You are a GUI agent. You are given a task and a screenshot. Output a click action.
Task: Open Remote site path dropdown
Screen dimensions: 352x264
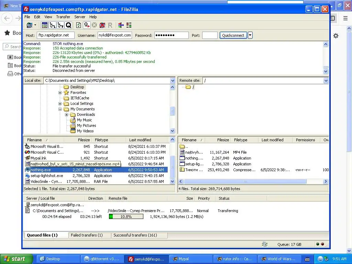click(x=326, y=80)
